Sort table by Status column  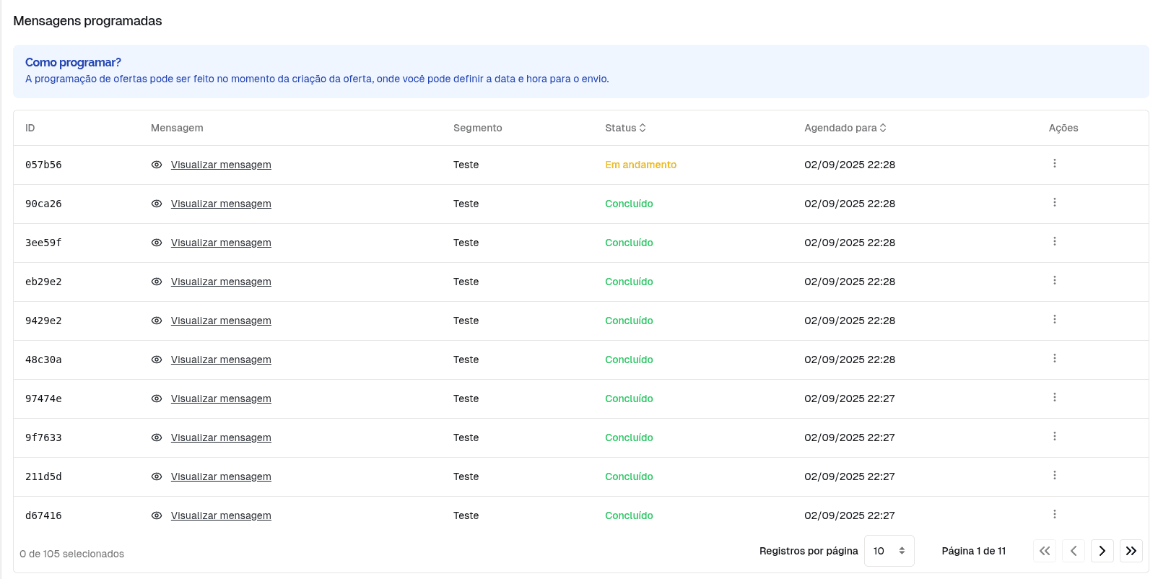625,128
